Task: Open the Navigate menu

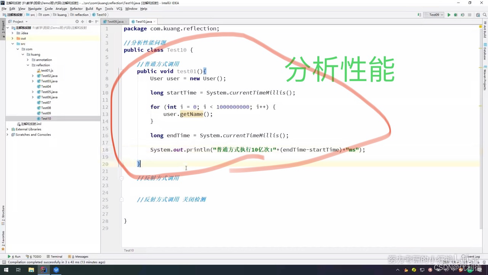Action: point(35,8)
